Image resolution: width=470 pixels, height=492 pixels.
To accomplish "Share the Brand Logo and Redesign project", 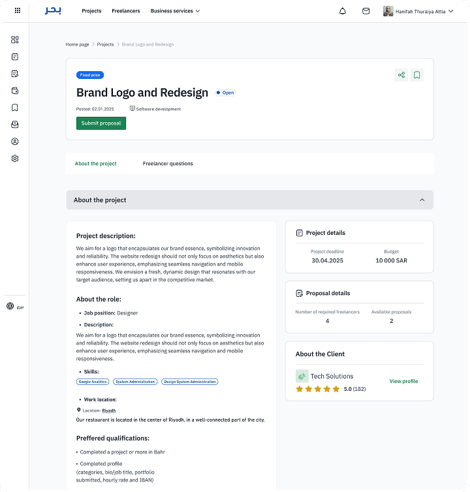I will (x=401, y=75).
